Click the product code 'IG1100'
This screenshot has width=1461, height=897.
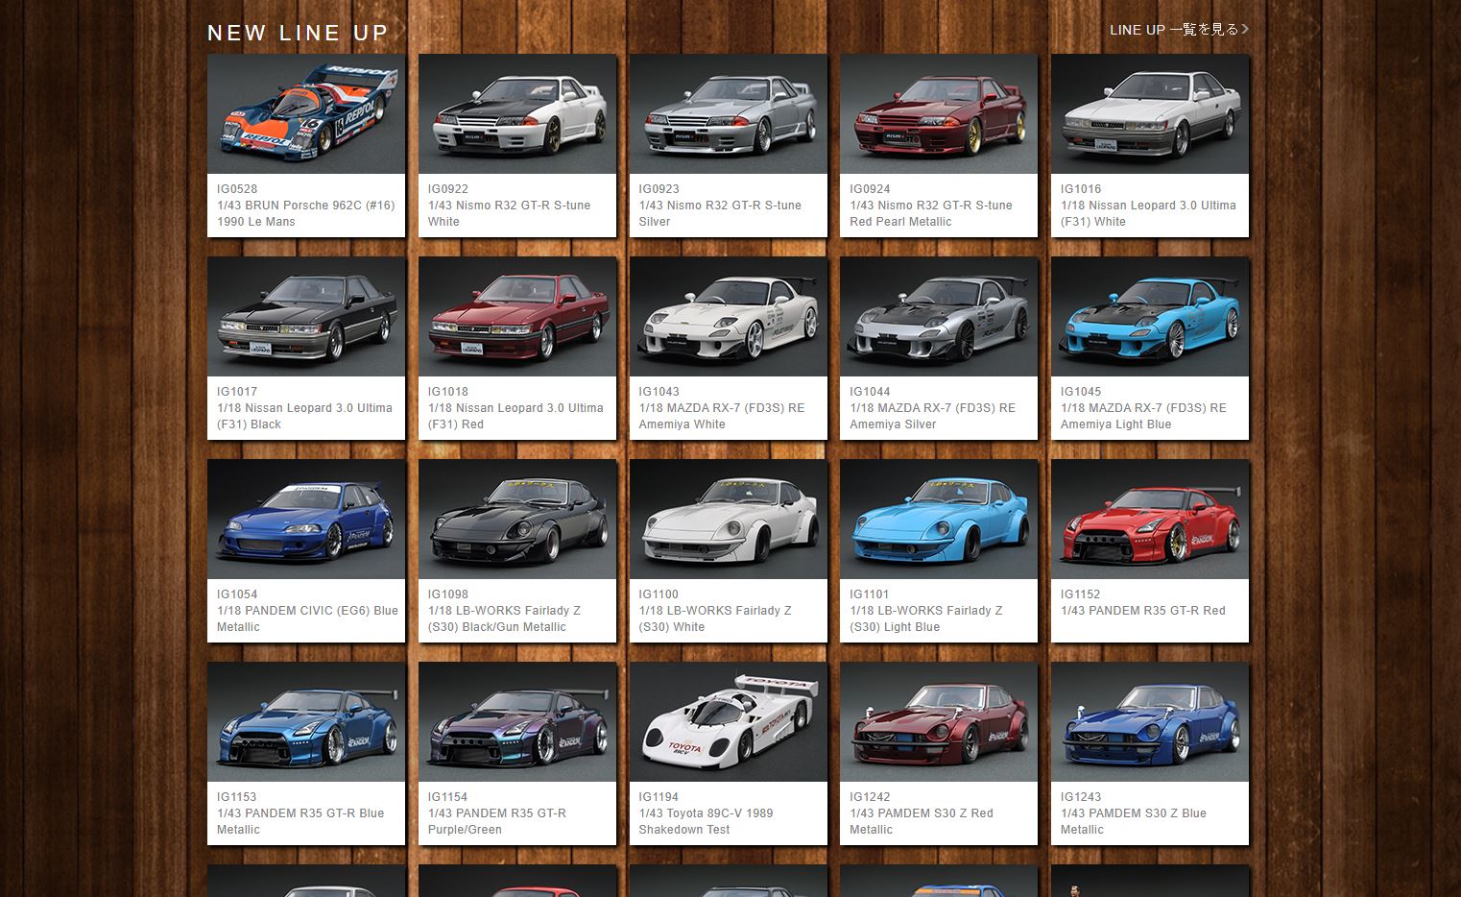659,594
